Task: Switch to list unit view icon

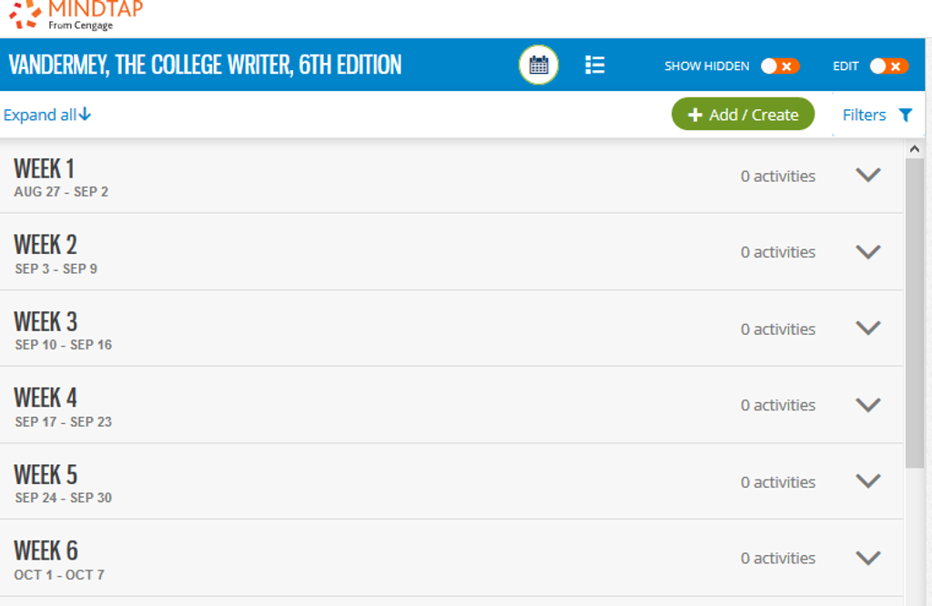Action: tap(595, 66)
